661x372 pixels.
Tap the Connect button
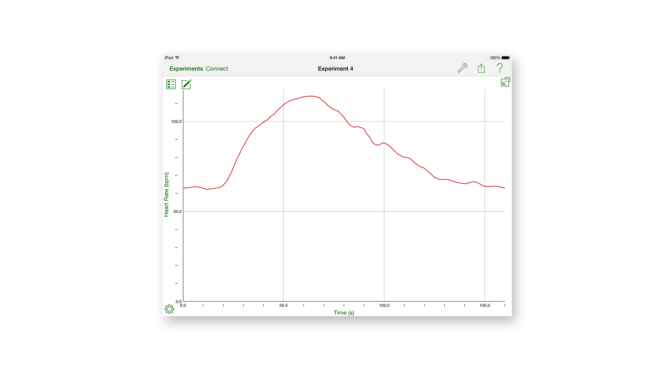pyautogui.click(x=217, y=68)
